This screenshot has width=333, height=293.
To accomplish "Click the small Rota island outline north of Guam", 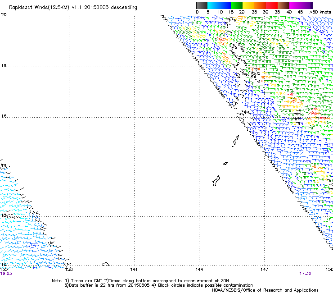I will pyautogui.click(x=225, y=164).
